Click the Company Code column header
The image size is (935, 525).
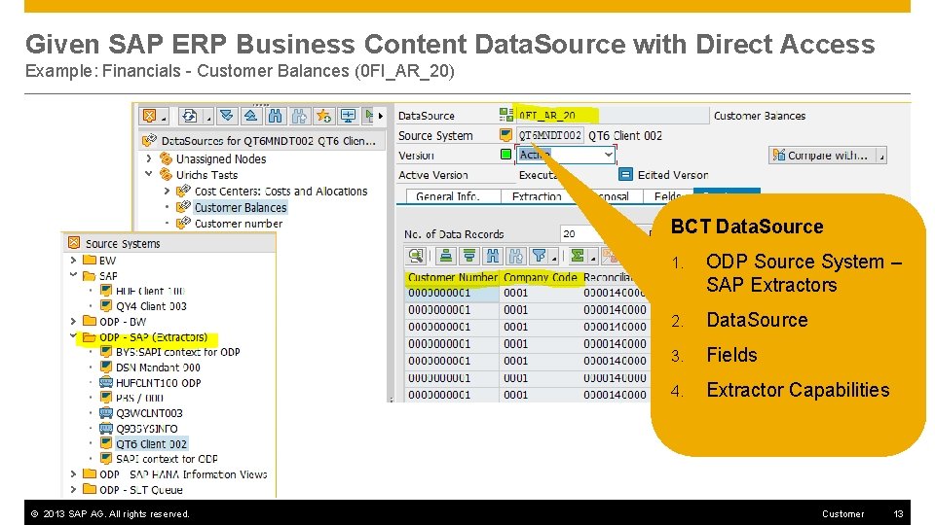[540, 277]
